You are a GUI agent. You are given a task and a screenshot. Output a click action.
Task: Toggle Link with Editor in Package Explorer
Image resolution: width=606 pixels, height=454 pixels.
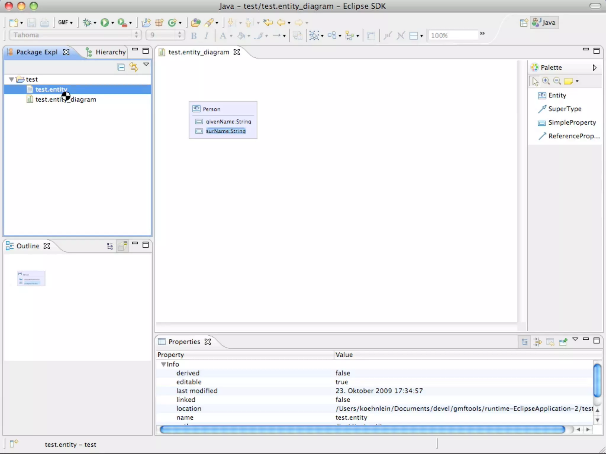click(x=134, y=67)
